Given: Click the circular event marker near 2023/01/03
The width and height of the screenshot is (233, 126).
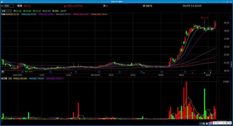Looking at the screenshot, I should pyautogui.click(x=99, y=72).
